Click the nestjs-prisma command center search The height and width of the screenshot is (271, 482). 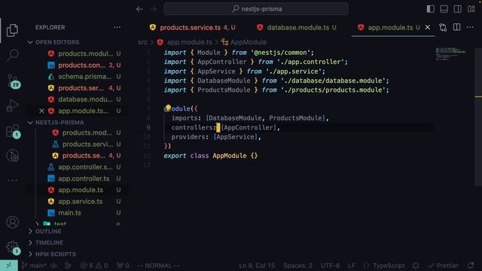coord(256,9)
